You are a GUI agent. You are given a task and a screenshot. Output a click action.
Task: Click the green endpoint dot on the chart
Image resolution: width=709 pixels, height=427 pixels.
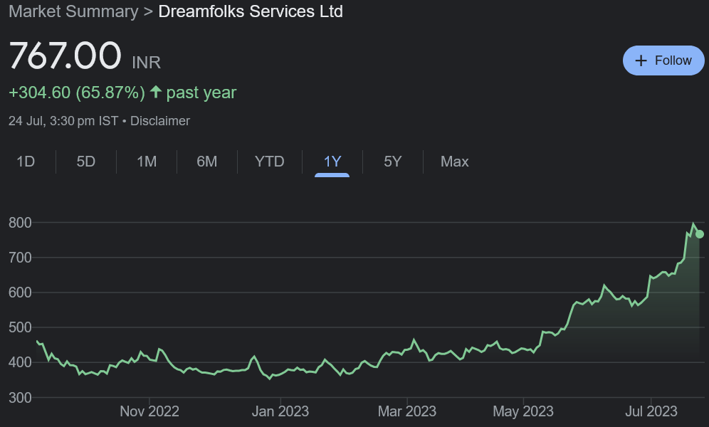point(700,234)
